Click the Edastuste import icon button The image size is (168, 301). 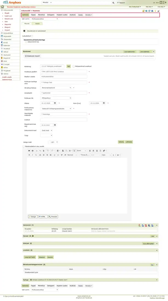[x=32, y=56]
